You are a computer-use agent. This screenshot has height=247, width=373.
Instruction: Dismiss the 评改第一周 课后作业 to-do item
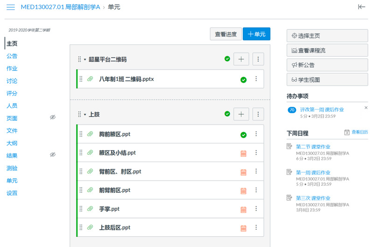tap(366, 108)
